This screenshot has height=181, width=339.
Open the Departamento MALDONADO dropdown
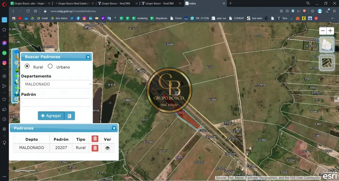pyautogui.click(x=56, y=84)
